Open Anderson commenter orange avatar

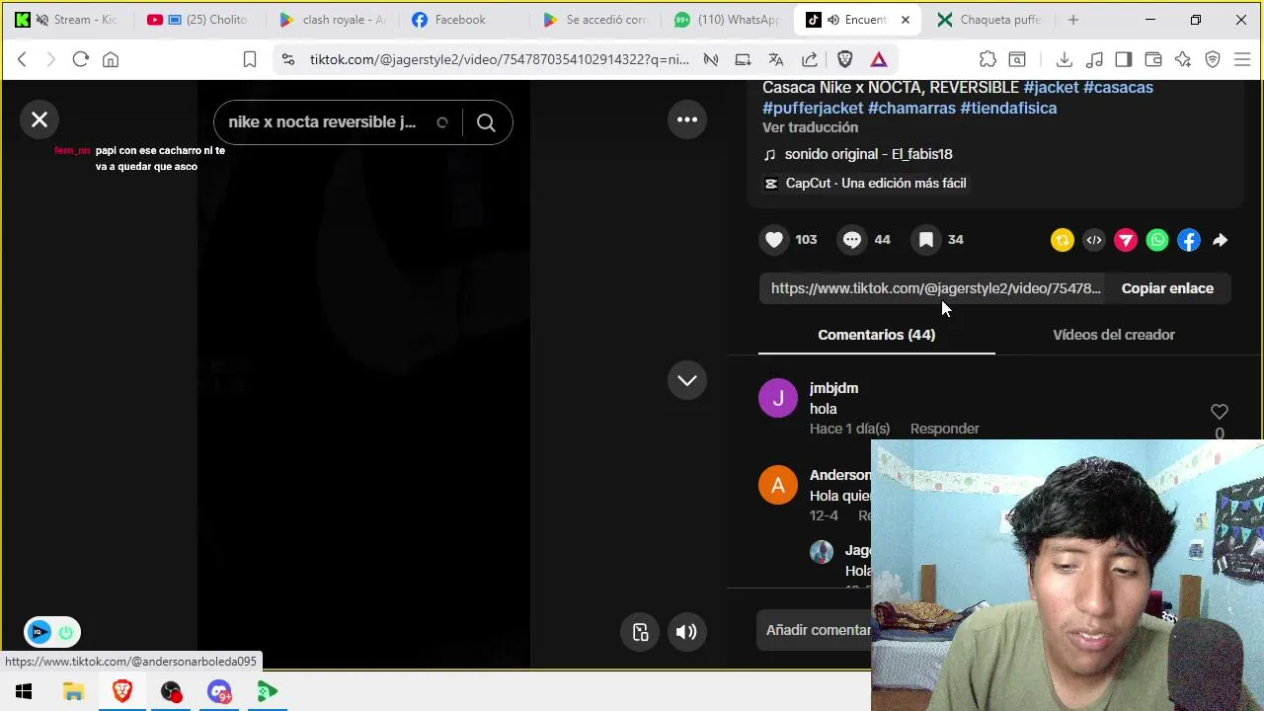click(x=778, y=485)
